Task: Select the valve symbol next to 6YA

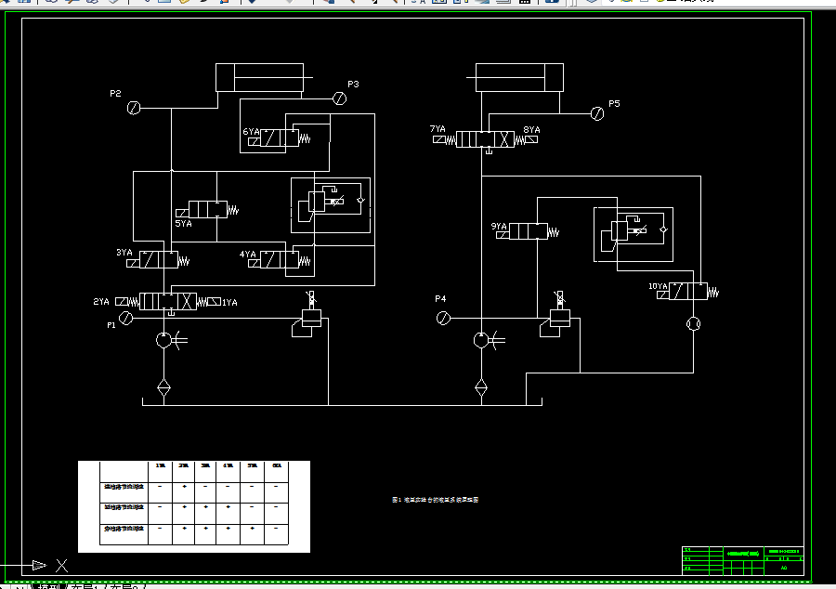Action: click(280, 138)
